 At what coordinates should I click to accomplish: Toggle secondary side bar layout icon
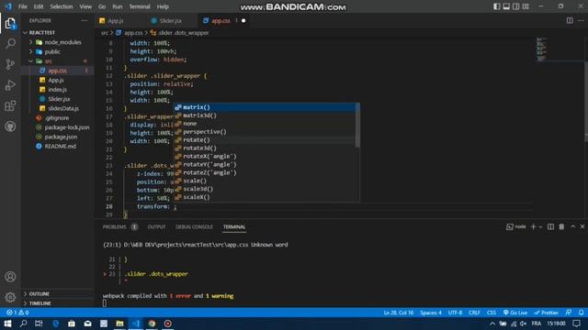pyautogui.click(x=516, y=6)
